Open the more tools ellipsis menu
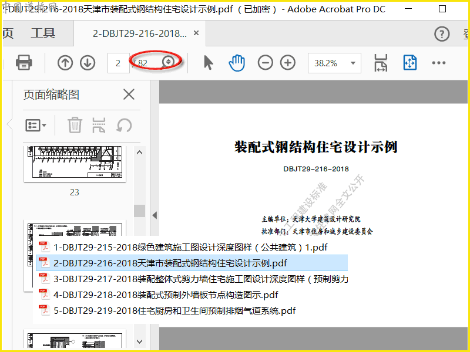470x352 pixels. click(x=438, y=63)
